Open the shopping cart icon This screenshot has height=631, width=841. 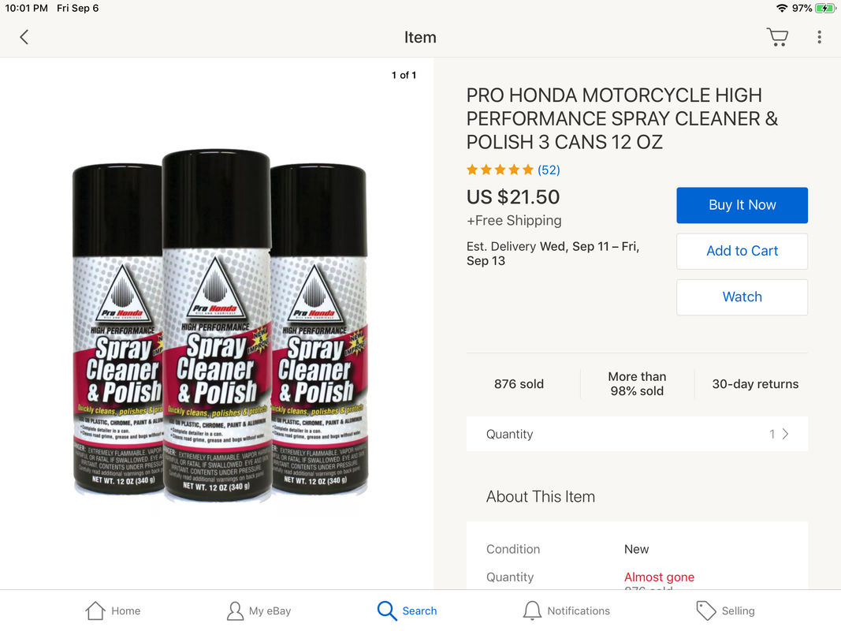click(x=777, y=37)
